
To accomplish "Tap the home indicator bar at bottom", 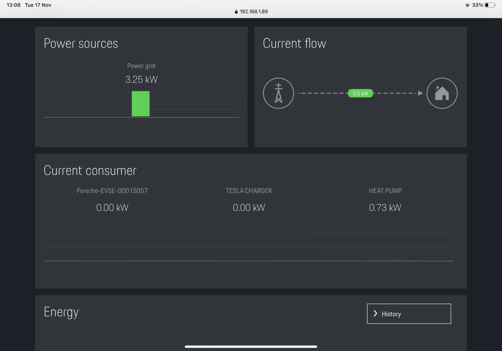I will tap(251, 347).
